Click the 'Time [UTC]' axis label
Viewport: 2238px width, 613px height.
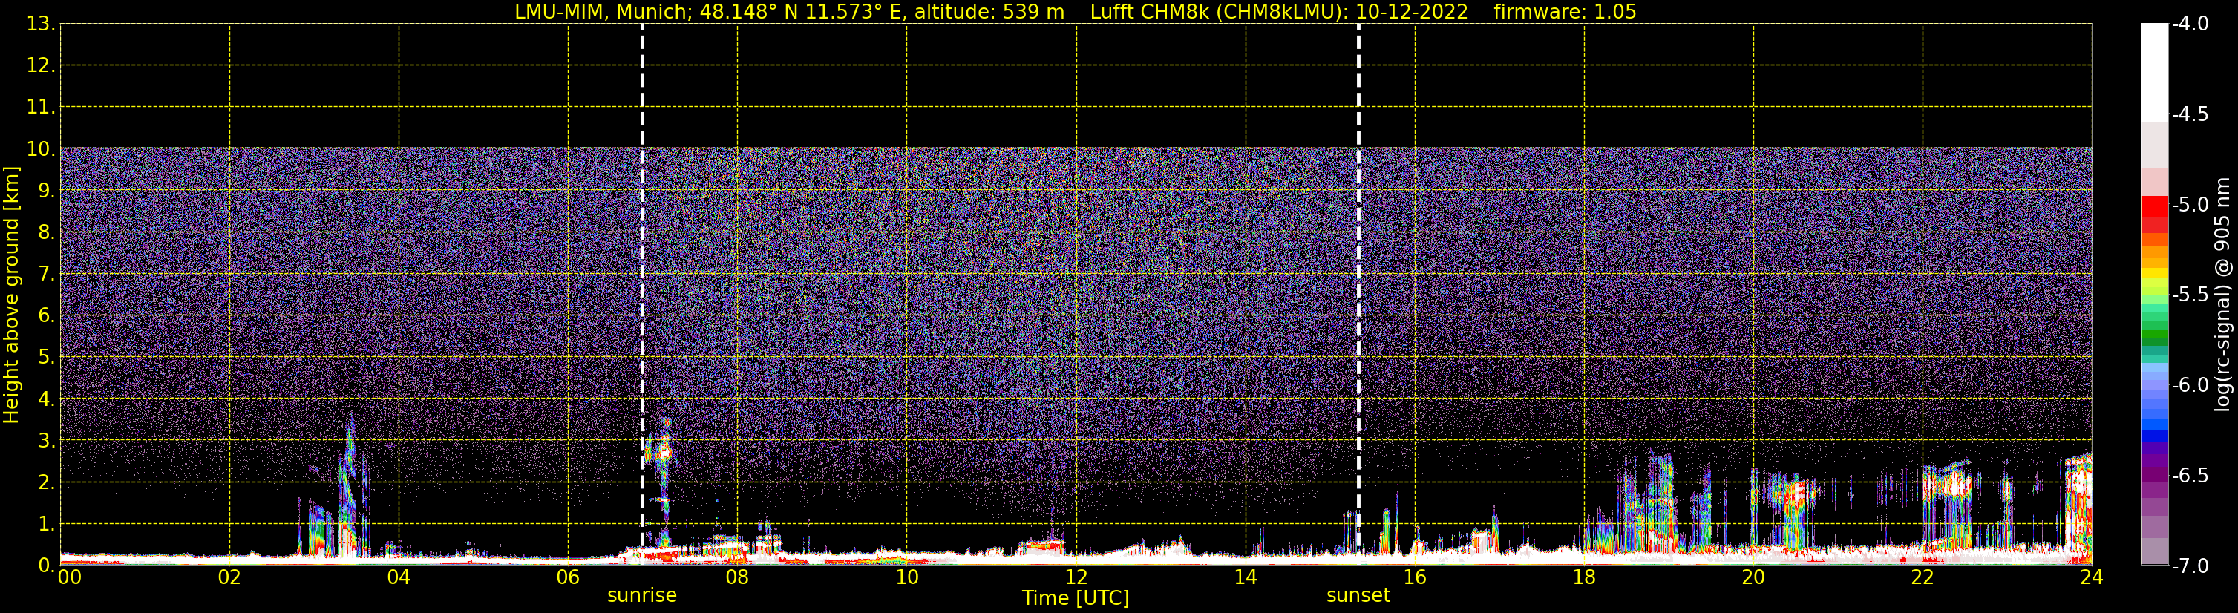(x=1076, y=598)
